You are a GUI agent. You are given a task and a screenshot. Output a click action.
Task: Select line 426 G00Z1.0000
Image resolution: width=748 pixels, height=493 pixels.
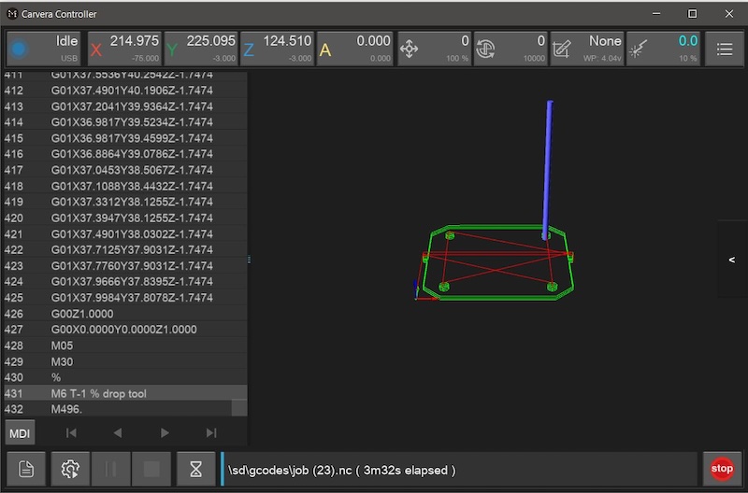125,314
